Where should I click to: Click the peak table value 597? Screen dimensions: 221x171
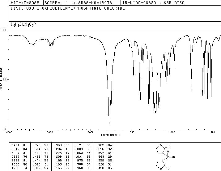tap(101, 153)
